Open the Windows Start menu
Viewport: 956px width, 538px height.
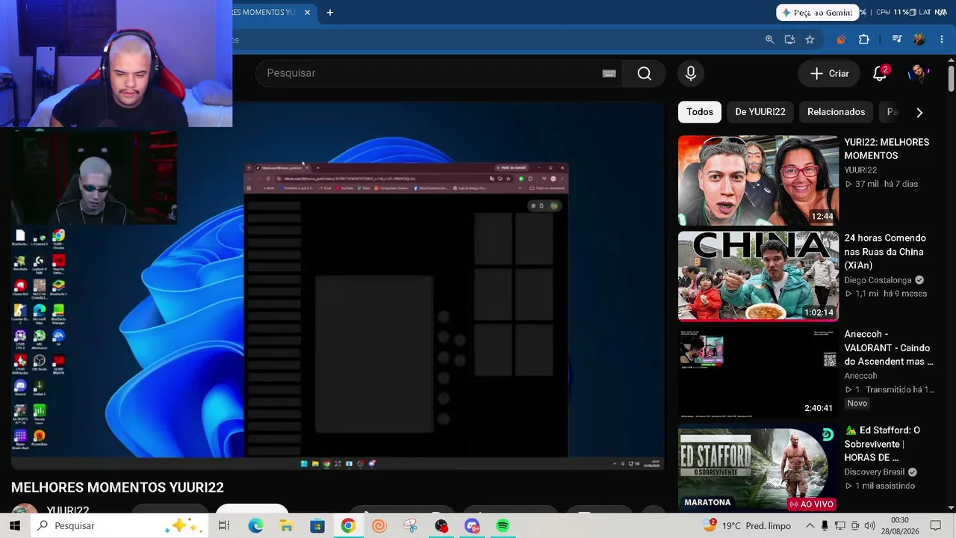pos(15,526)
